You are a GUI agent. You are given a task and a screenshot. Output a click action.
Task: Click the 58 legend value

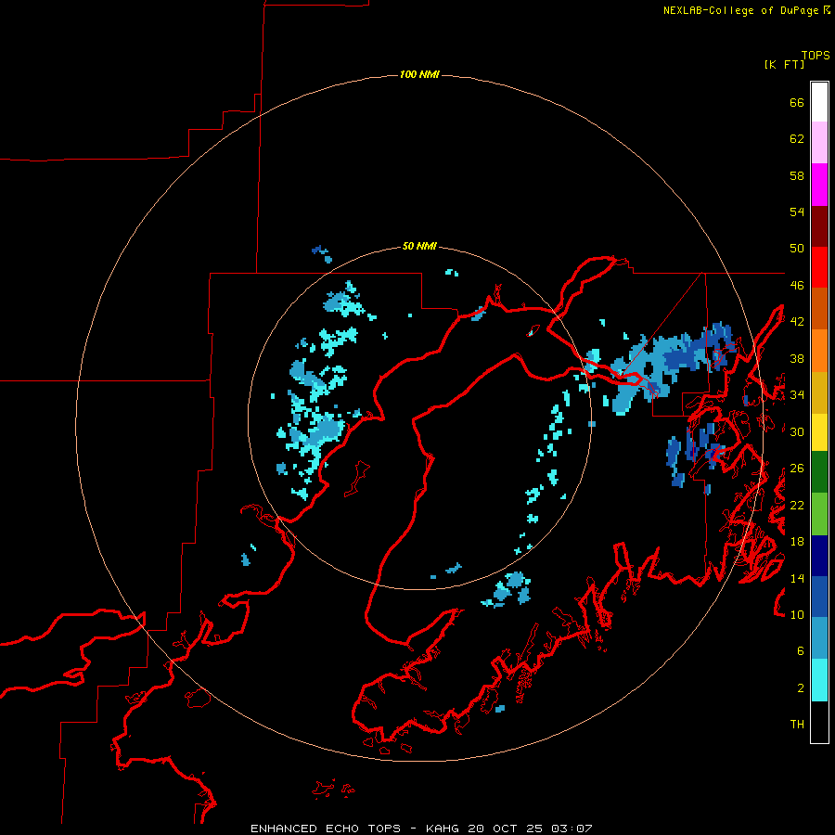click(797, 175)
